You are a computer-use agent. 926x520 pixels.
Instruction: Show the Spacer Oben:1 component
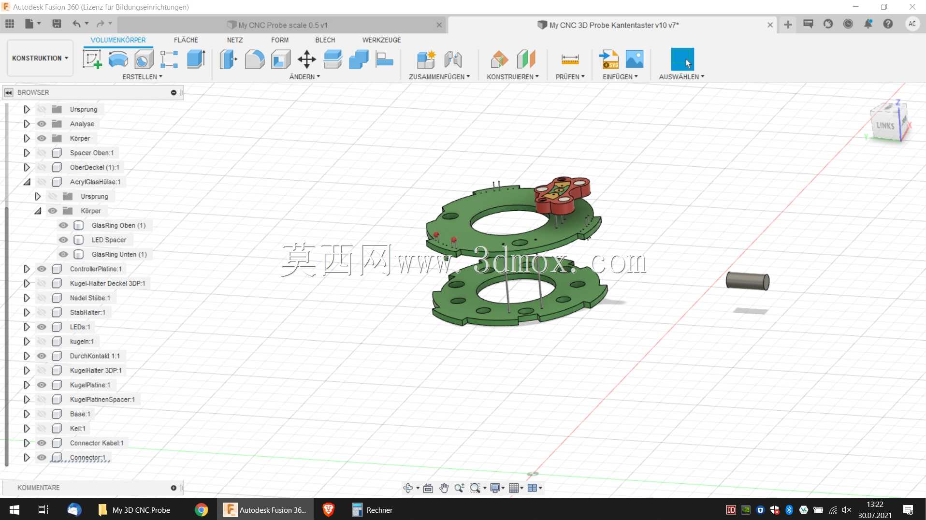click(x=42, y=153)
